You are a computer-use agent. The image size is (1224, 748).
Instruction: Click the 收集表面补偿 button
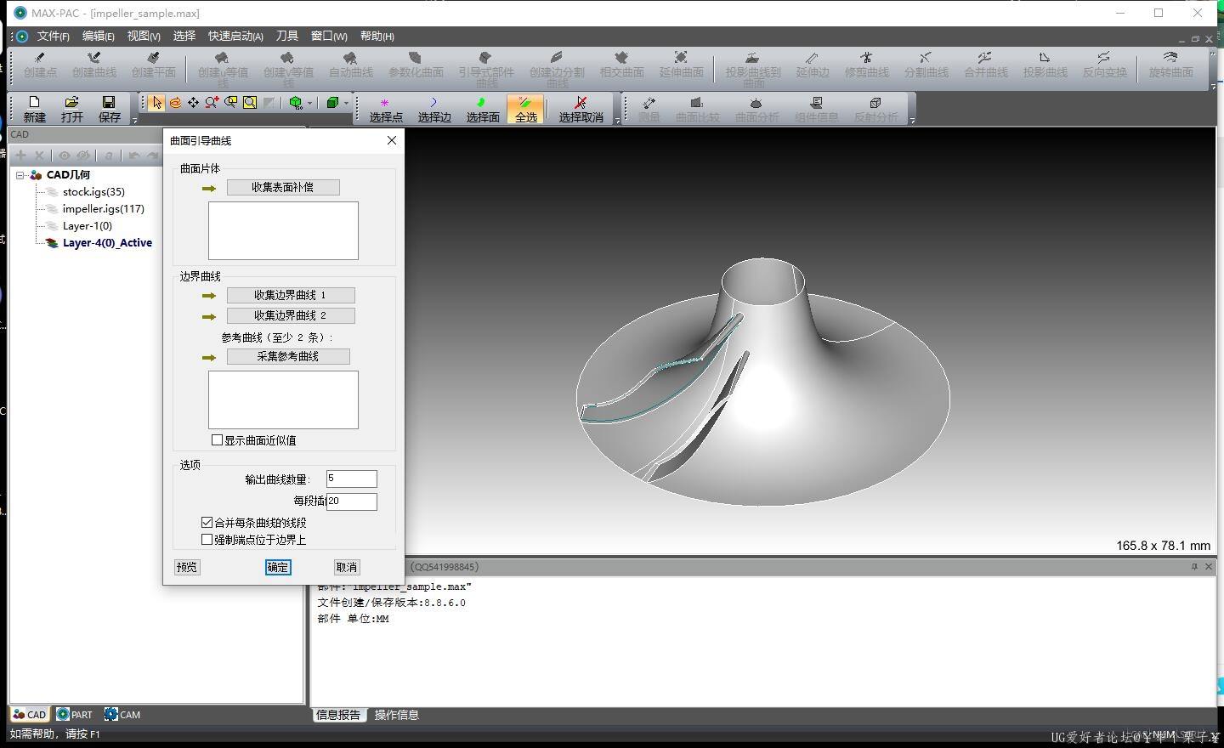(x=283, y=187)
